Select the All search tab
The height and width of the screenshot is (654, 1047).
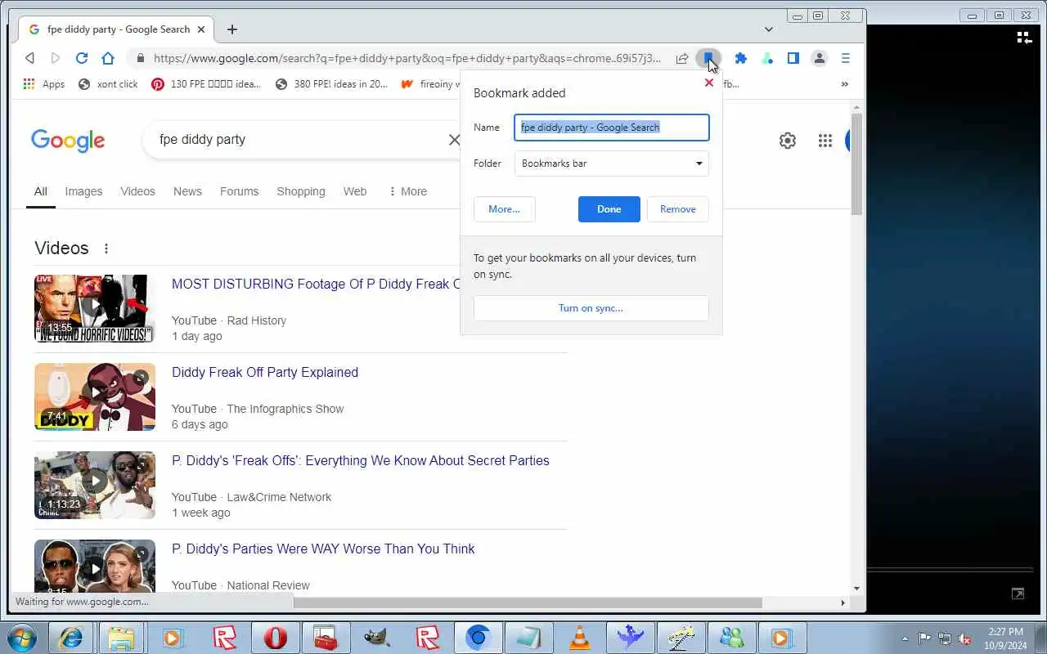point(41,191)
